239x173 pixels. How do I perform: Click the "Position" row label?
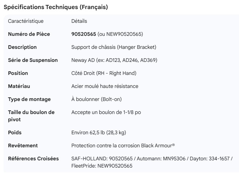pyautogui.click(x=18, y=73)
